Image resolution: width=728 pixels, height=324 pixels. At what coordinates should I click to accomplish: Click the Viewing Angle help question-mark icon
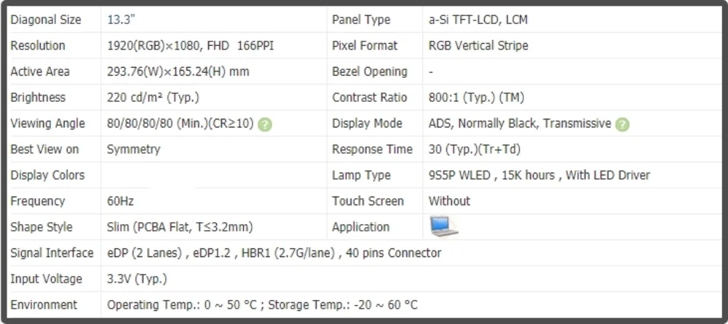(265, 125)
